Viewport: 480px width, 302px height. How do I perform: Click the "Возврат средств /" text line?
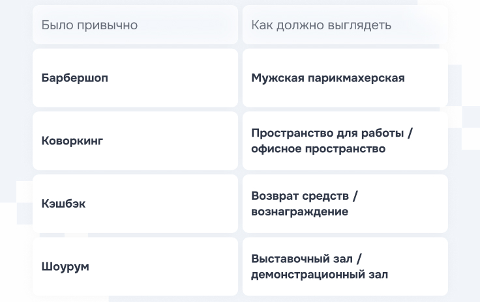pos(305,196)
